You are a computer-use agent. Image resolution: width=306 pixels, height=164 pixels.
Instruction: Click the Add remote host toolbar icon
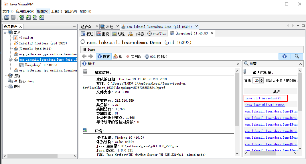click(x=22, y=18)
